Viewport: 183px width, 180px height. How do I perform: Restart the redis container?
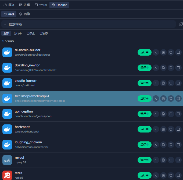pos(171,175)
